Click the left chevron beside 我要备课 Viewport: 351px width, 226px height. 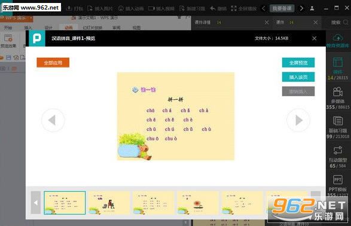264,8
